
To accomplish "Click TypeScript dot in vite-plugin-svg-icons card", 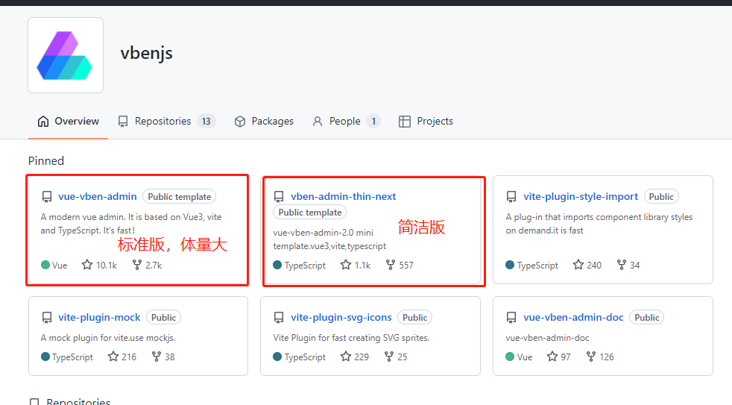I will (277, 357).
